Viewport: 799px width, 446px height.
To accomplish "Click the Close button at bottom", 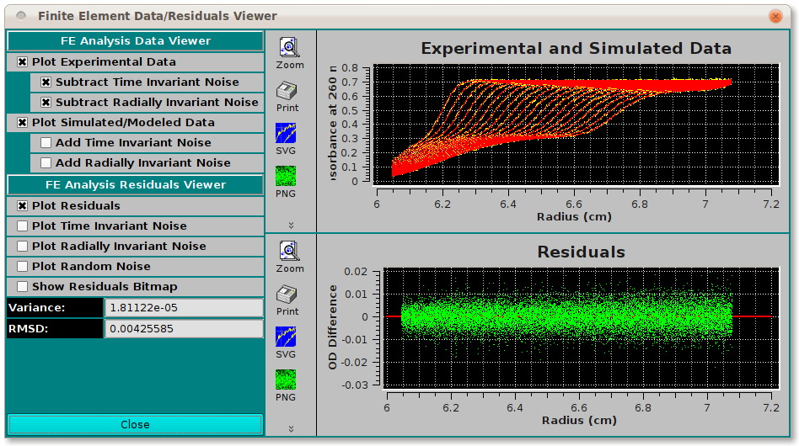I will (135, 425).
